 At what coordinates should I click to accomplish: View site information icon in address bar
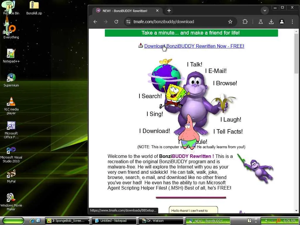pyautogui.click(x=128, y=22)
